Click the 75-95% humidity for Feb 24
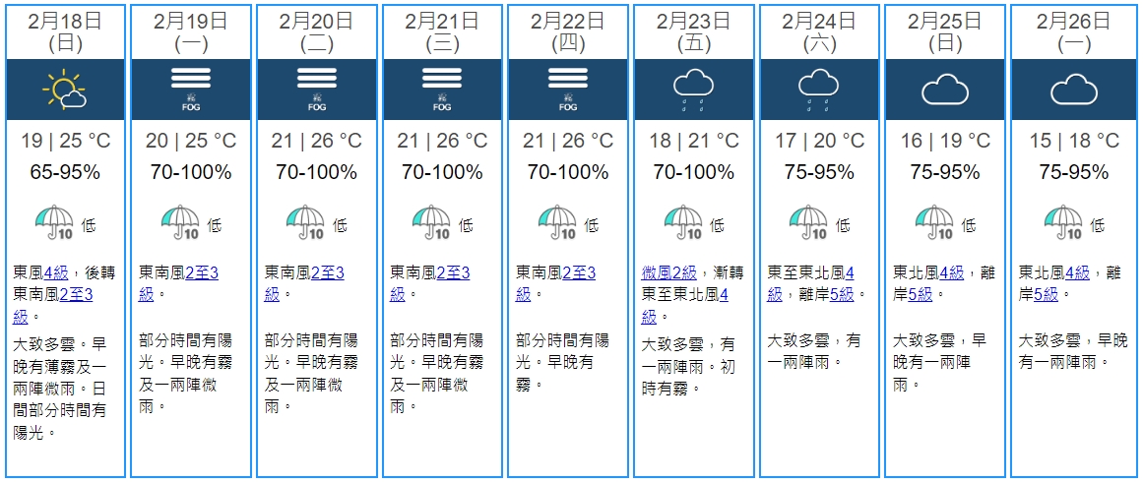Screen dimensions: 1143x482 (819, 173)
